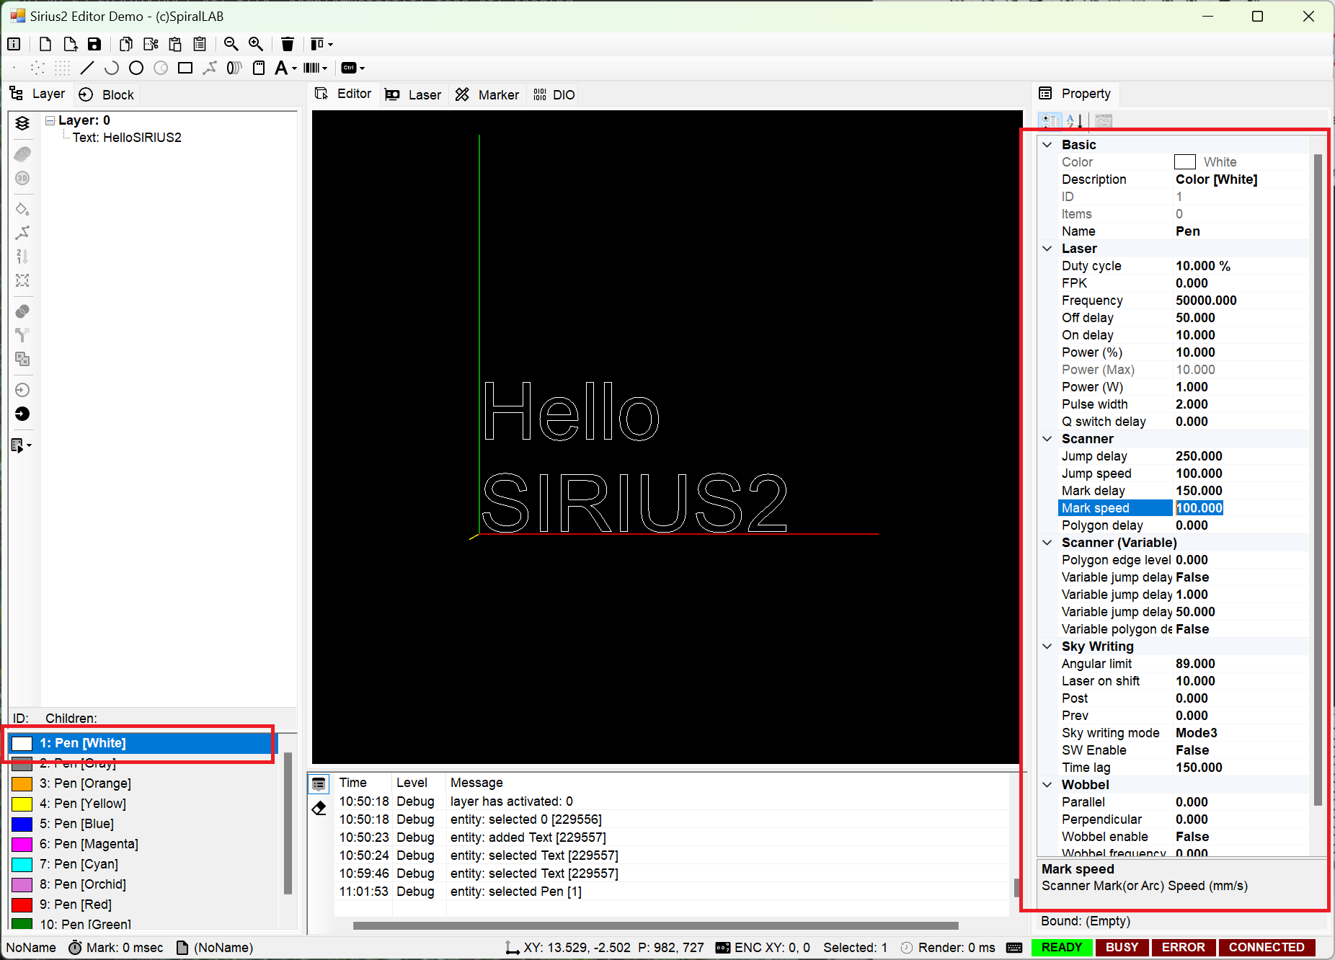Viewport: 1335px width, 960px height.
Task: Switch to the Marker tab
Action: [x=487, y=94]
